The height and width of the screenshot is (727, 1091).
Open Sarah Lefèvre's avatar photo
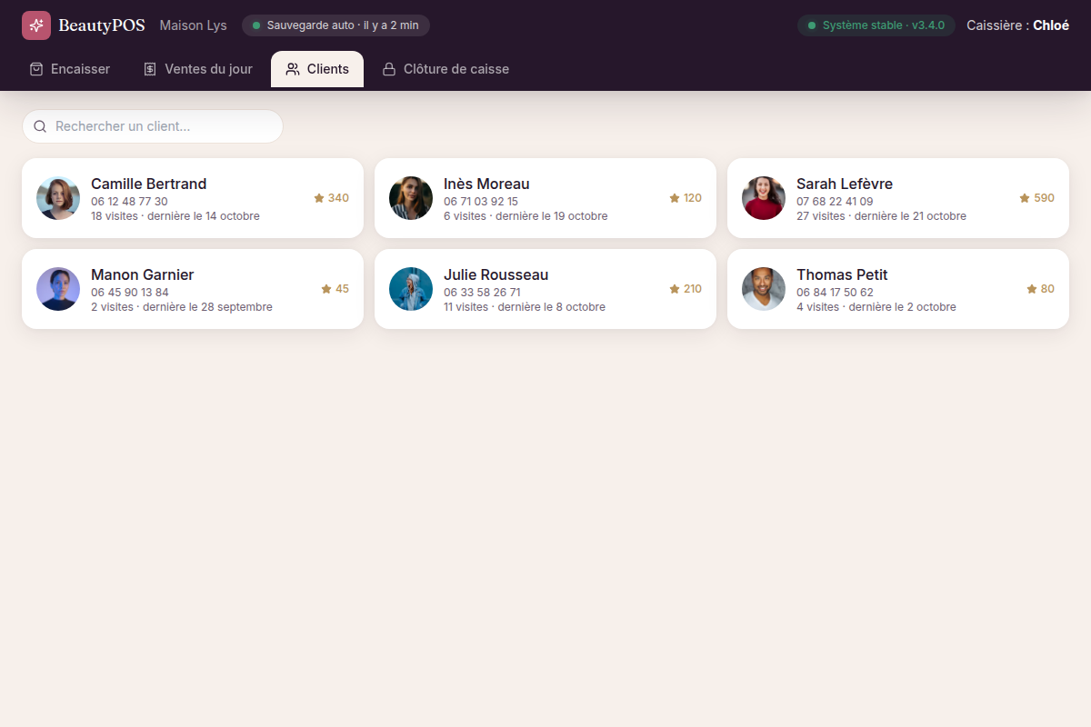pyautogui.click(x=764, y=198)
